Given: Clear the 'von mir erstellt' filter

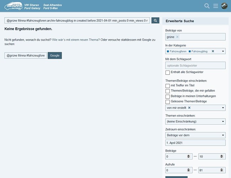Looking at the screenshot, I should (189, 108).
